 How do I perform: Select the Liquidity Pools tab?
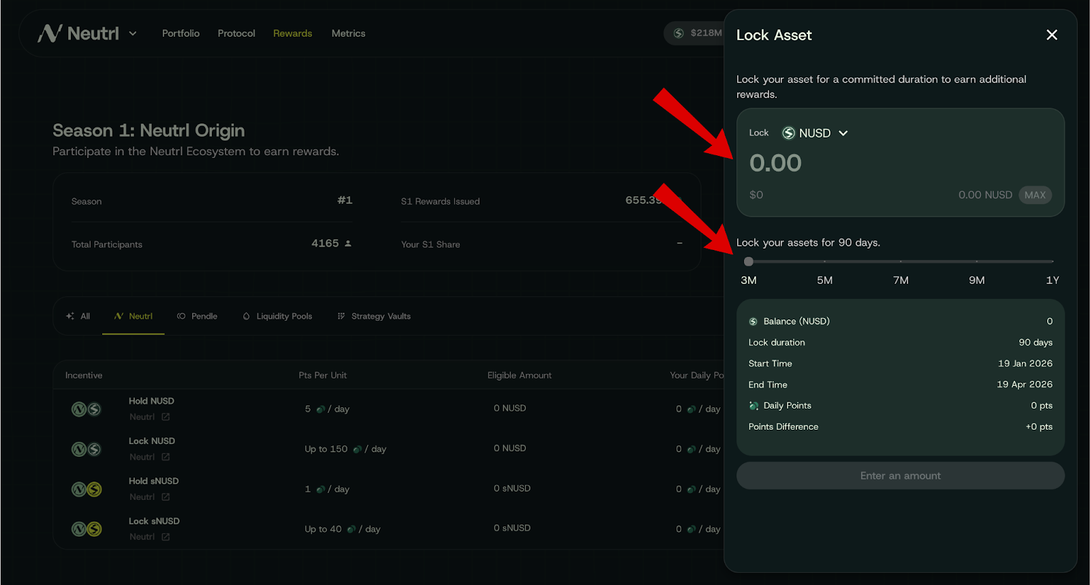277,316
